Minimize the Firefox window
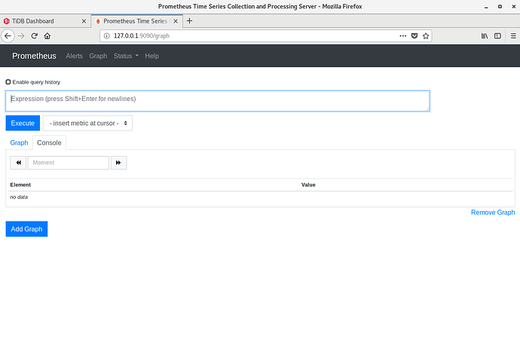Screen dimensions: 520x343 click(486, 7)
